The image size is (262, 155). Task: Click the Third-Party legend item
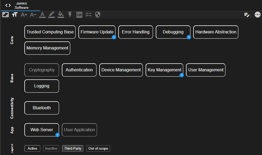[x=73, y=148]
